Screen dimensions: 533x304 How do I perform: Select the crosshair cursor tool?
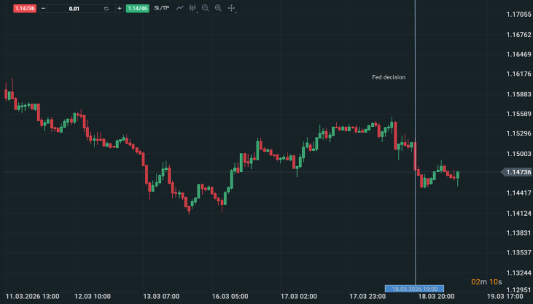pyautogui.click(x=231, y=8)
